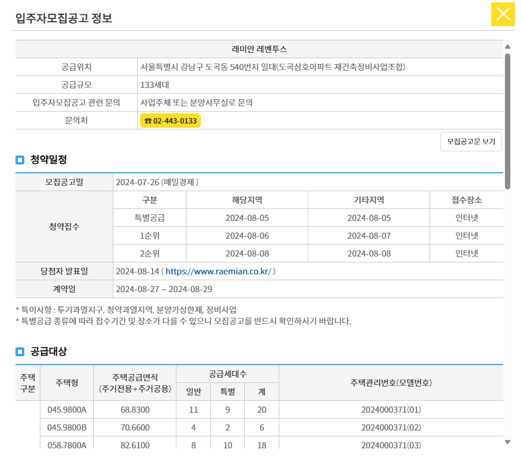This screenshot has width=521, height=456.
Task: Click the scrollbar down arrow
Action: tap(507, 442)
